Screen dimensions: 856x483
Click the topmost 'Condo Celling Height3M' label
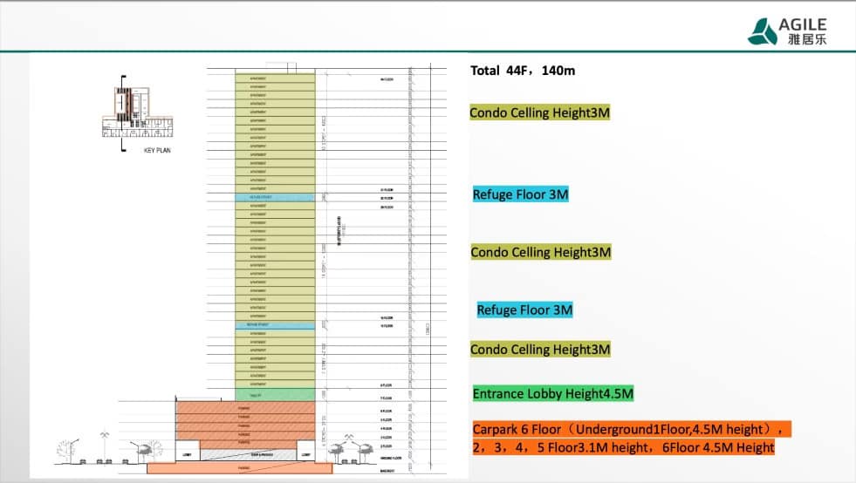(x=539, y=113)
